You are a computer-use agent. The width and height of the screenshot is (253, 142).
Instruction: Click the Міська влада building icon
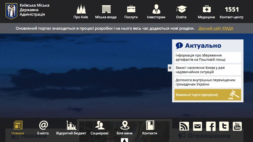(106, 9)
